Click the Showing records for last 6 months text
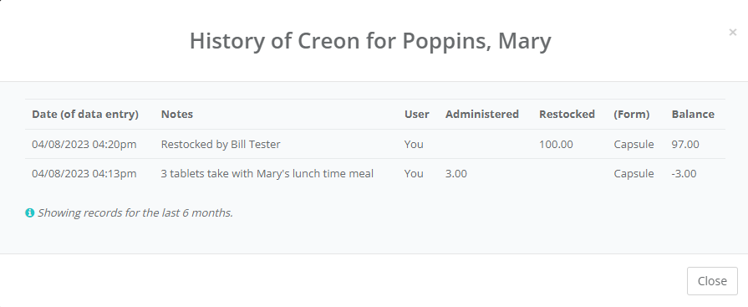 pyautogui.click(x=135, y=213)
